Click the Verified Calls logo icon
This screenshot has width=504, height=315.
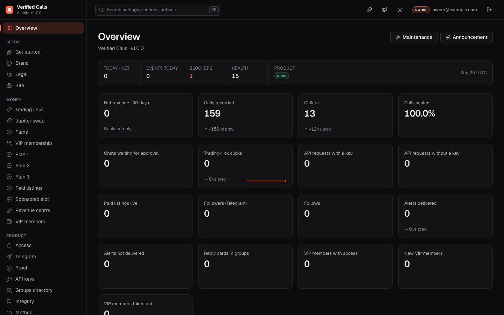9,10
